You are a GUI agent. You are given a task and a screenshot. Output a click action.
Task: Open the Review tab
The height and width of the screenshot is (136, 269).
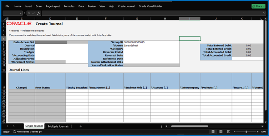92,6
